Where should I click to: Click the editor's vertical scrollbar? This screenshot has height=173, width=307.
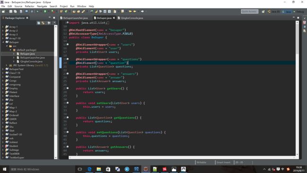tap(297, 88)
